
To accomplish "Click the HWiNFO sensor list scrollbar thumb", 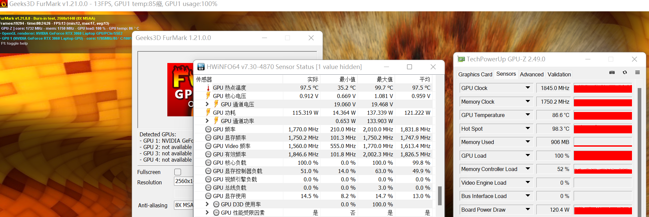I will click(x=440, y=196).
